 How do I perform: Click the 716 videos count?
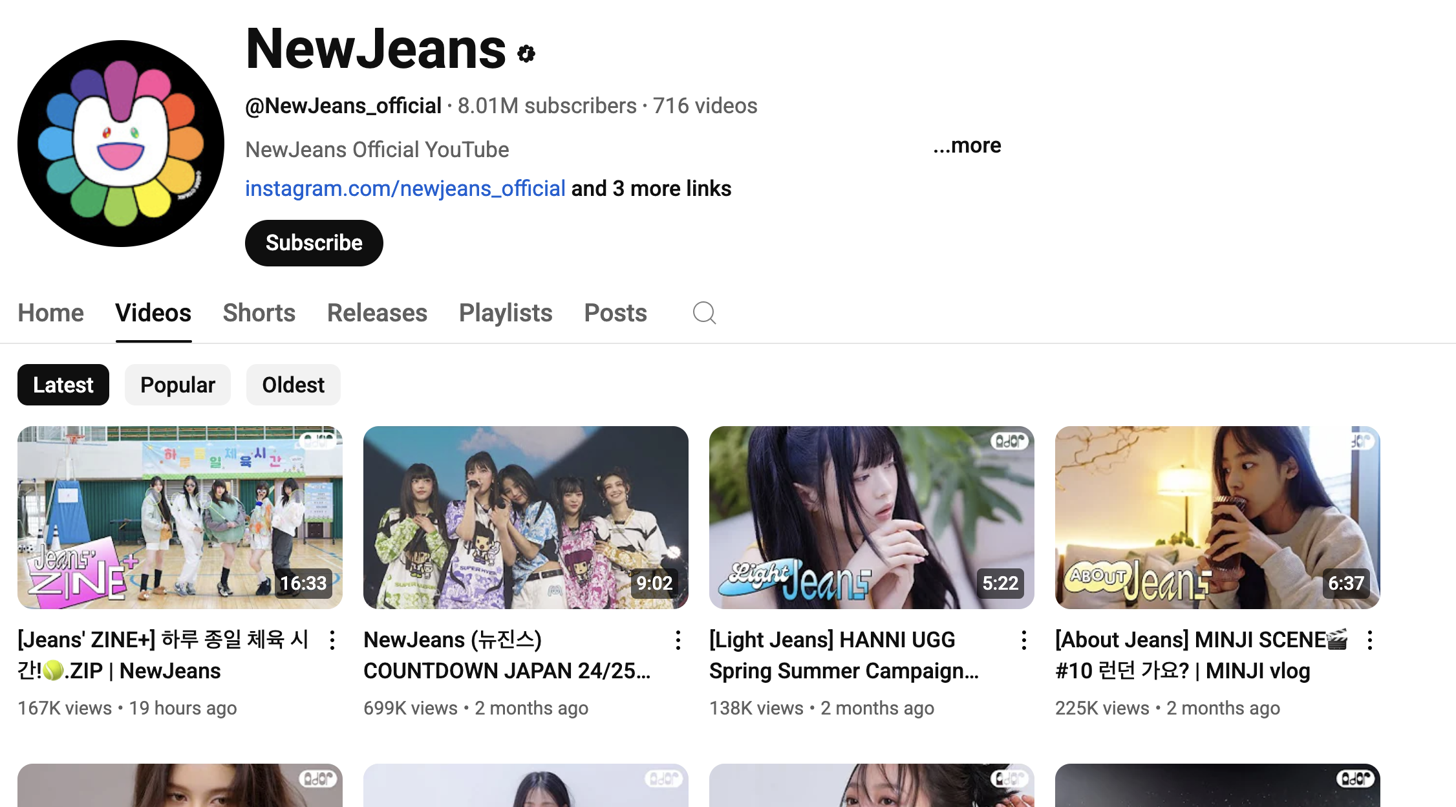705,105
